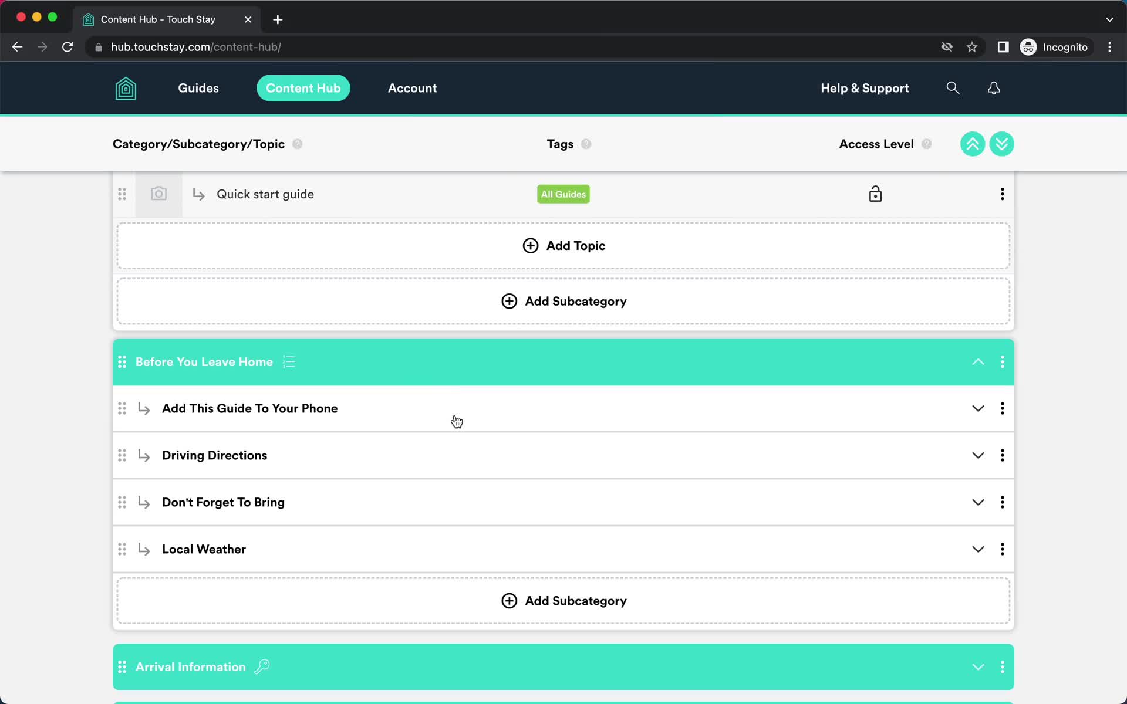The height and width of the screenshot is (704, 1127).
Task: Click drag handle of Don't Forget To Bring row
Action: (122, 502)
